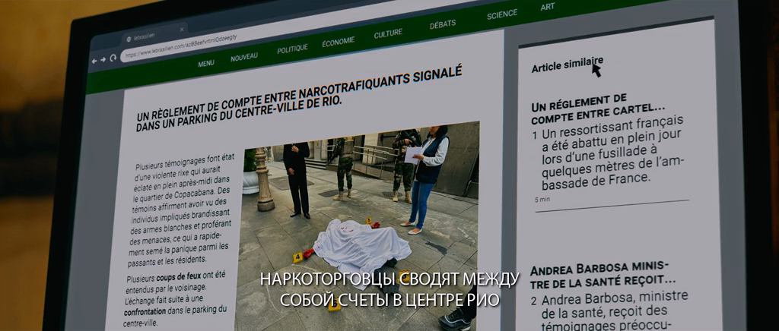This screenshot has width=779, height=331.
Task: Open the MENU navigation item
Action: tap(205, 64)
